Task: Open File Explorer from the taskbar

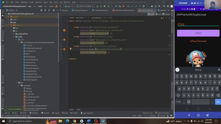Action: pyautogui.click(x=60, y=121)
